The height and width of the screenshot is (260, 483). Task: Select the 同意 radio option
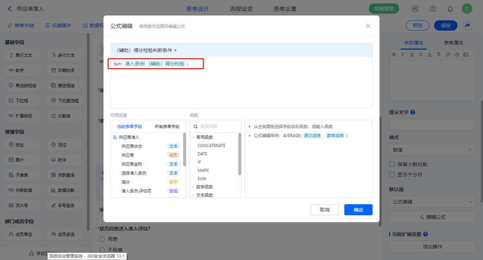click(101, 239)
